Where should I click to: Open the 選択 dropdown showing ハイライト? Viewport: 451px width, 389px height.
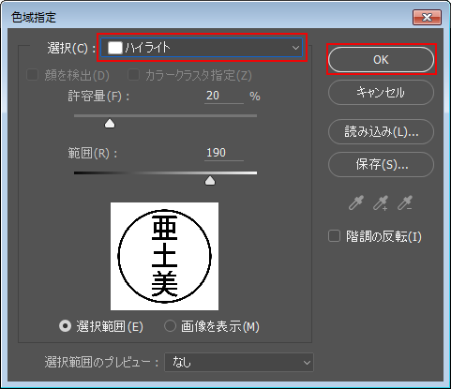click(202, 48)
